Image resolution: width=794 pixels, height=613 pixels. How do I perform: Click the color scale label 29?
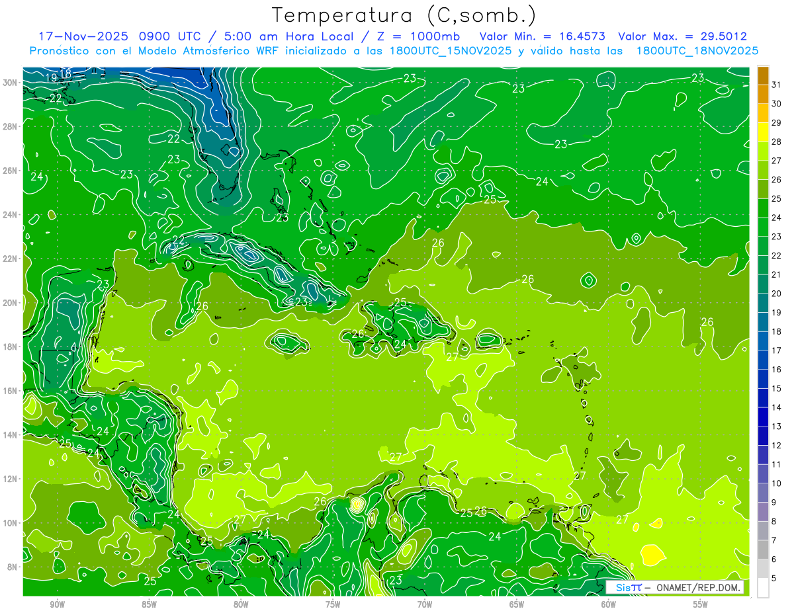[776, 122]
